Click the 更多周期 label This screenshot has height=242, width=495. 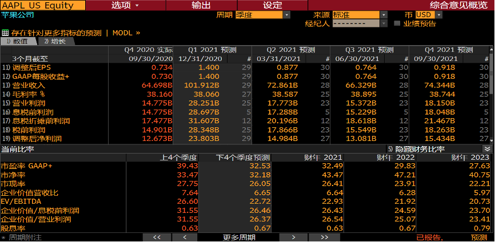coord(239,237)
